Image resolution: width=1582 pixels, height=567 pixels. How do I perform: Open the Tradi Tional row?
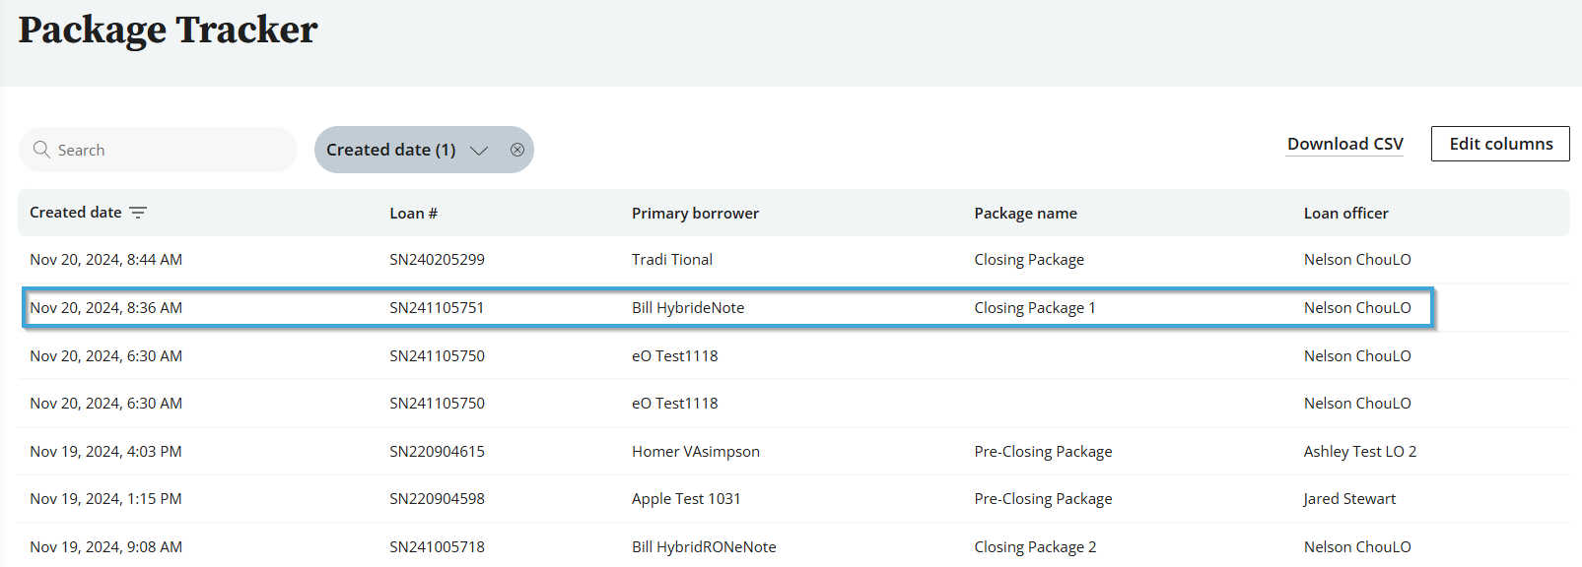tap(793, 260)
